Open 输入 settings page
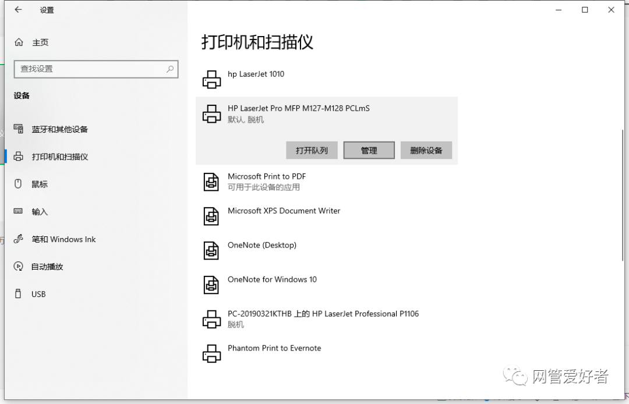Screen dimensions: 629x404 click(x=40, y=212)
